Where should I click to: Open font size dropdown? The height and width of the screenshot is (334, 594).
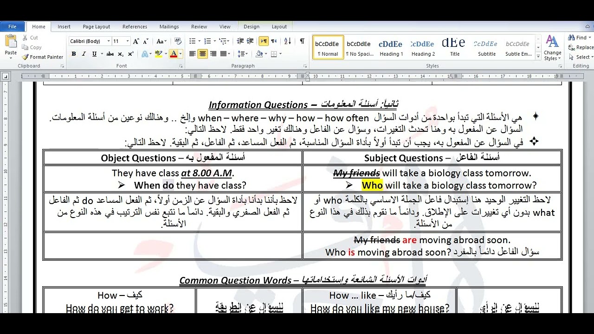click(128, 41)
